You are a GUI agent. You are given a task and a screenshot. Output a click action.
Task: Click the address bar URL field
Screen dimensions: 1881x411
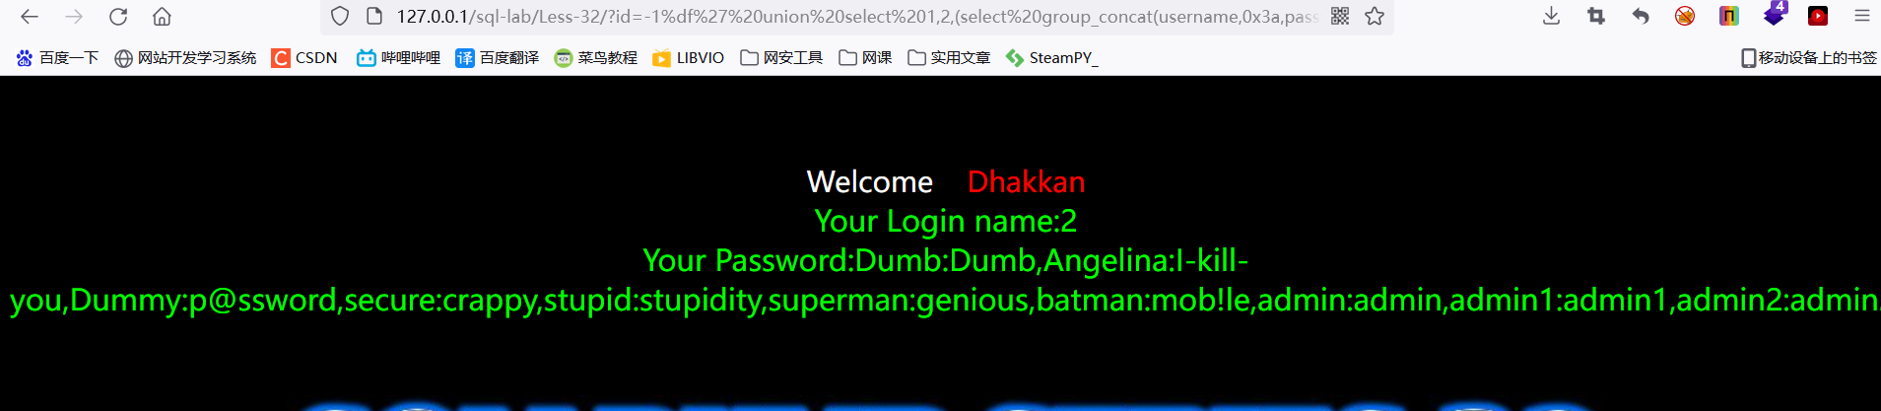[855, 17]
